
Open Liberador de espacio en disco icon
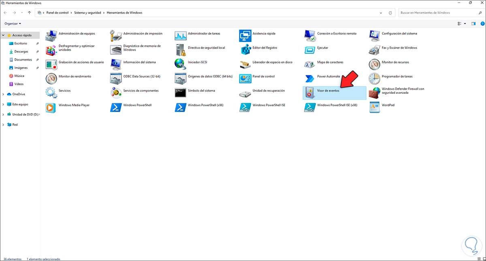tap(245, 64)
